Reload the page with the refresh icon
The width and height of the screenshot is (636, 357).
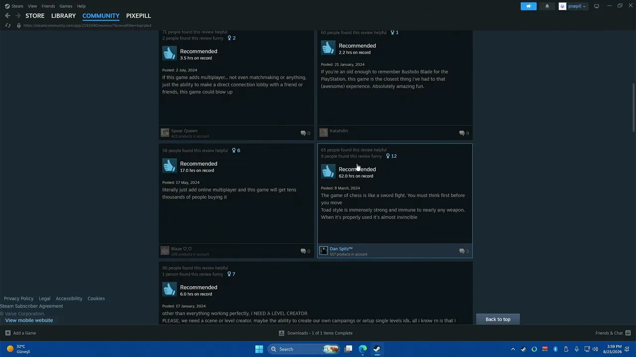pos(7,25)
